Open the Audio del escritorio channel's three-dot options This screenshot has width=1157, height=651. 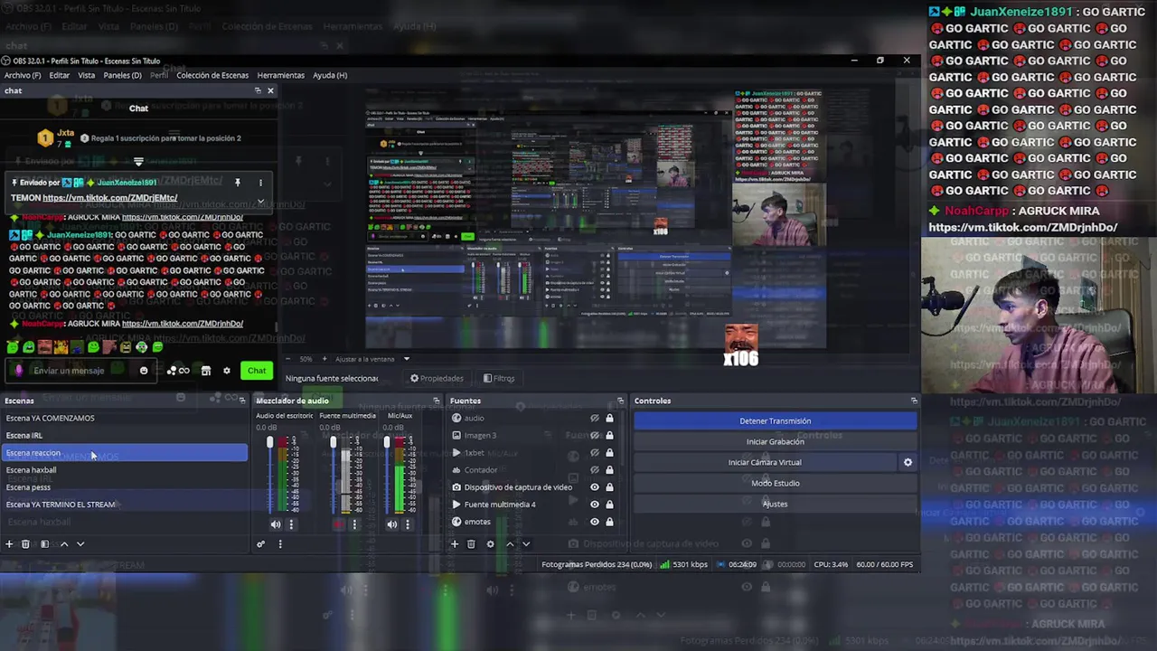[x=291, y=524]
